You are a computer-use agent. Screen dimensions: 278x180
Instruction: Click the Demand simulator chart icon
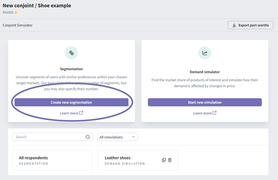coord(204,53)
